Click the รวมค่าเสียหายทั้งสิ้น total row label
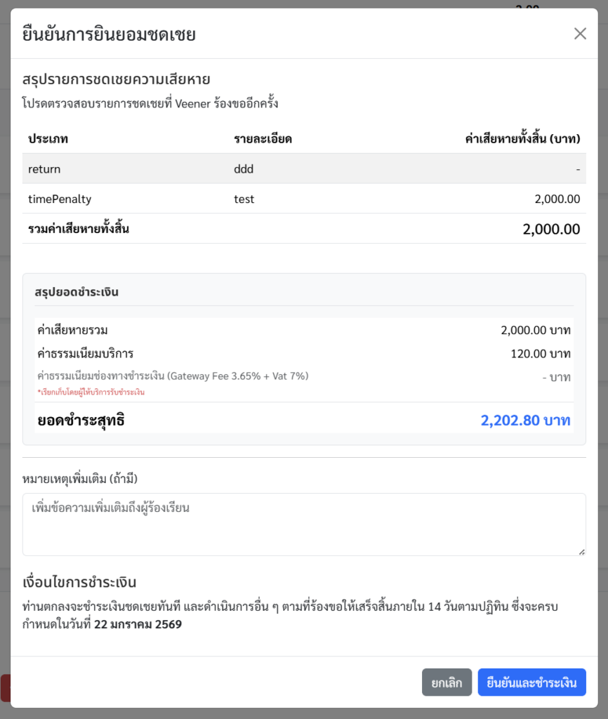Viewport: 608px width, 719px height. click(x=79, y=229)
